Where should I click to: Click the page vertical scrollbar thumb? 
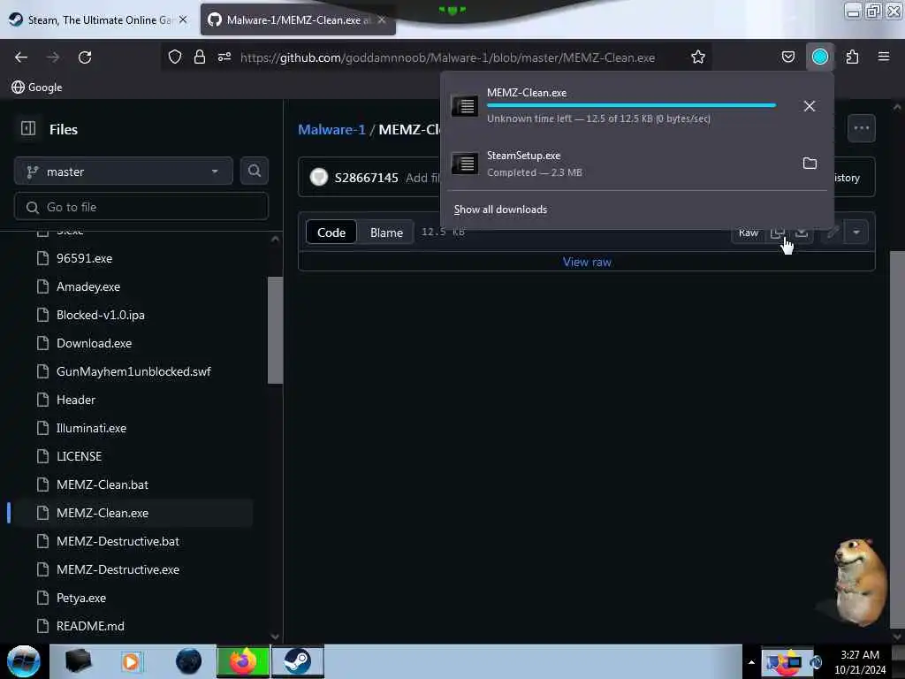pos(897,439)
